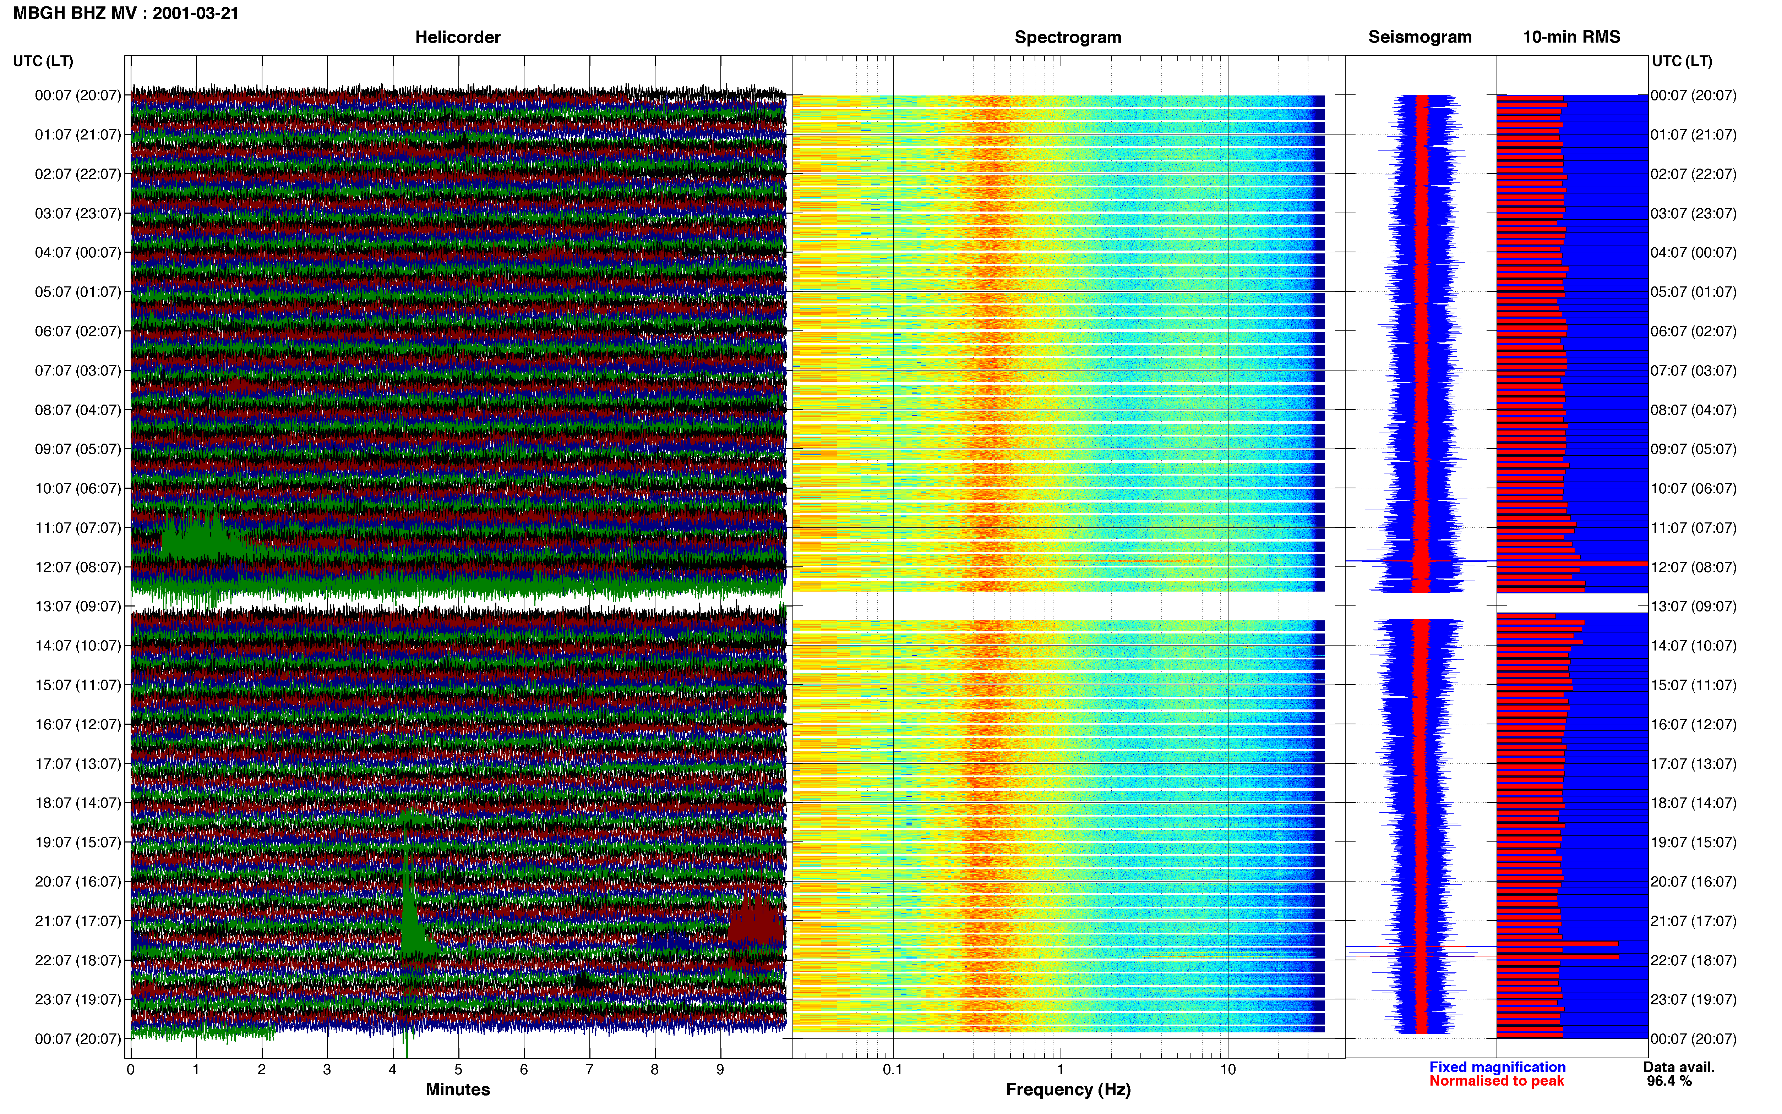Click the 'Minutes' x-axis label

tap(458, 1090)
